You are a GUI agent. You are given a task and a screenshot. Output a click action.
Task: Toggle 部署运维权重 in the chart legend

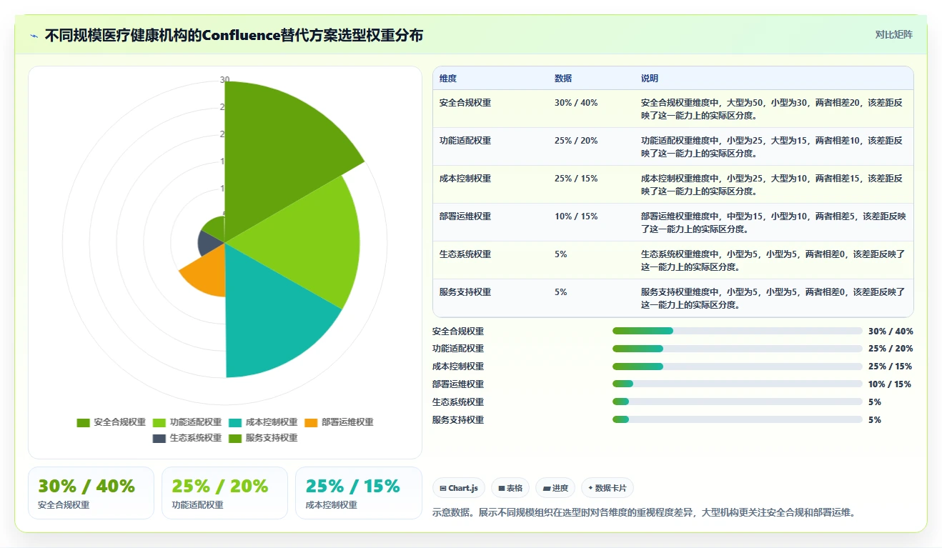click(339, 422)
